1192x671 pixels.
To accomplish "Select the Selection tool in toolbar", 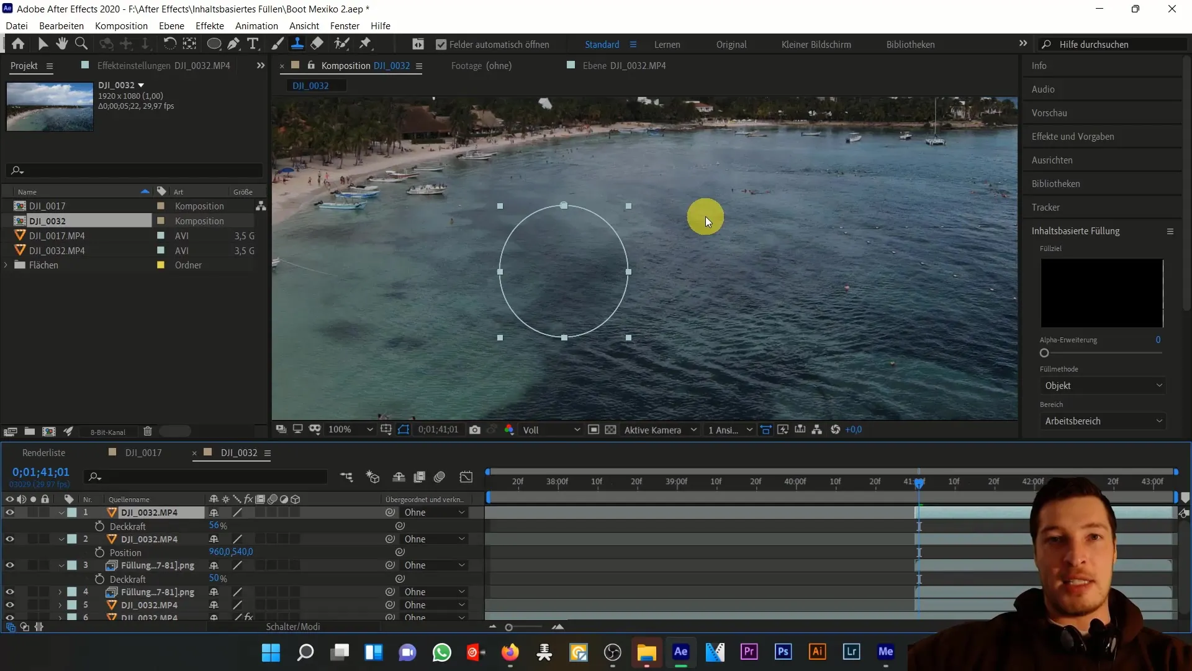I will [x=43, y=44].
